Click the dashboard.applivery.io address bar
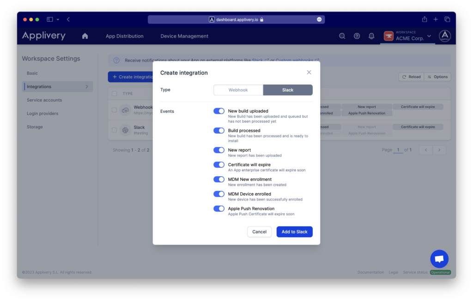Screen dimensions: 473x301 tap(236, 19)
